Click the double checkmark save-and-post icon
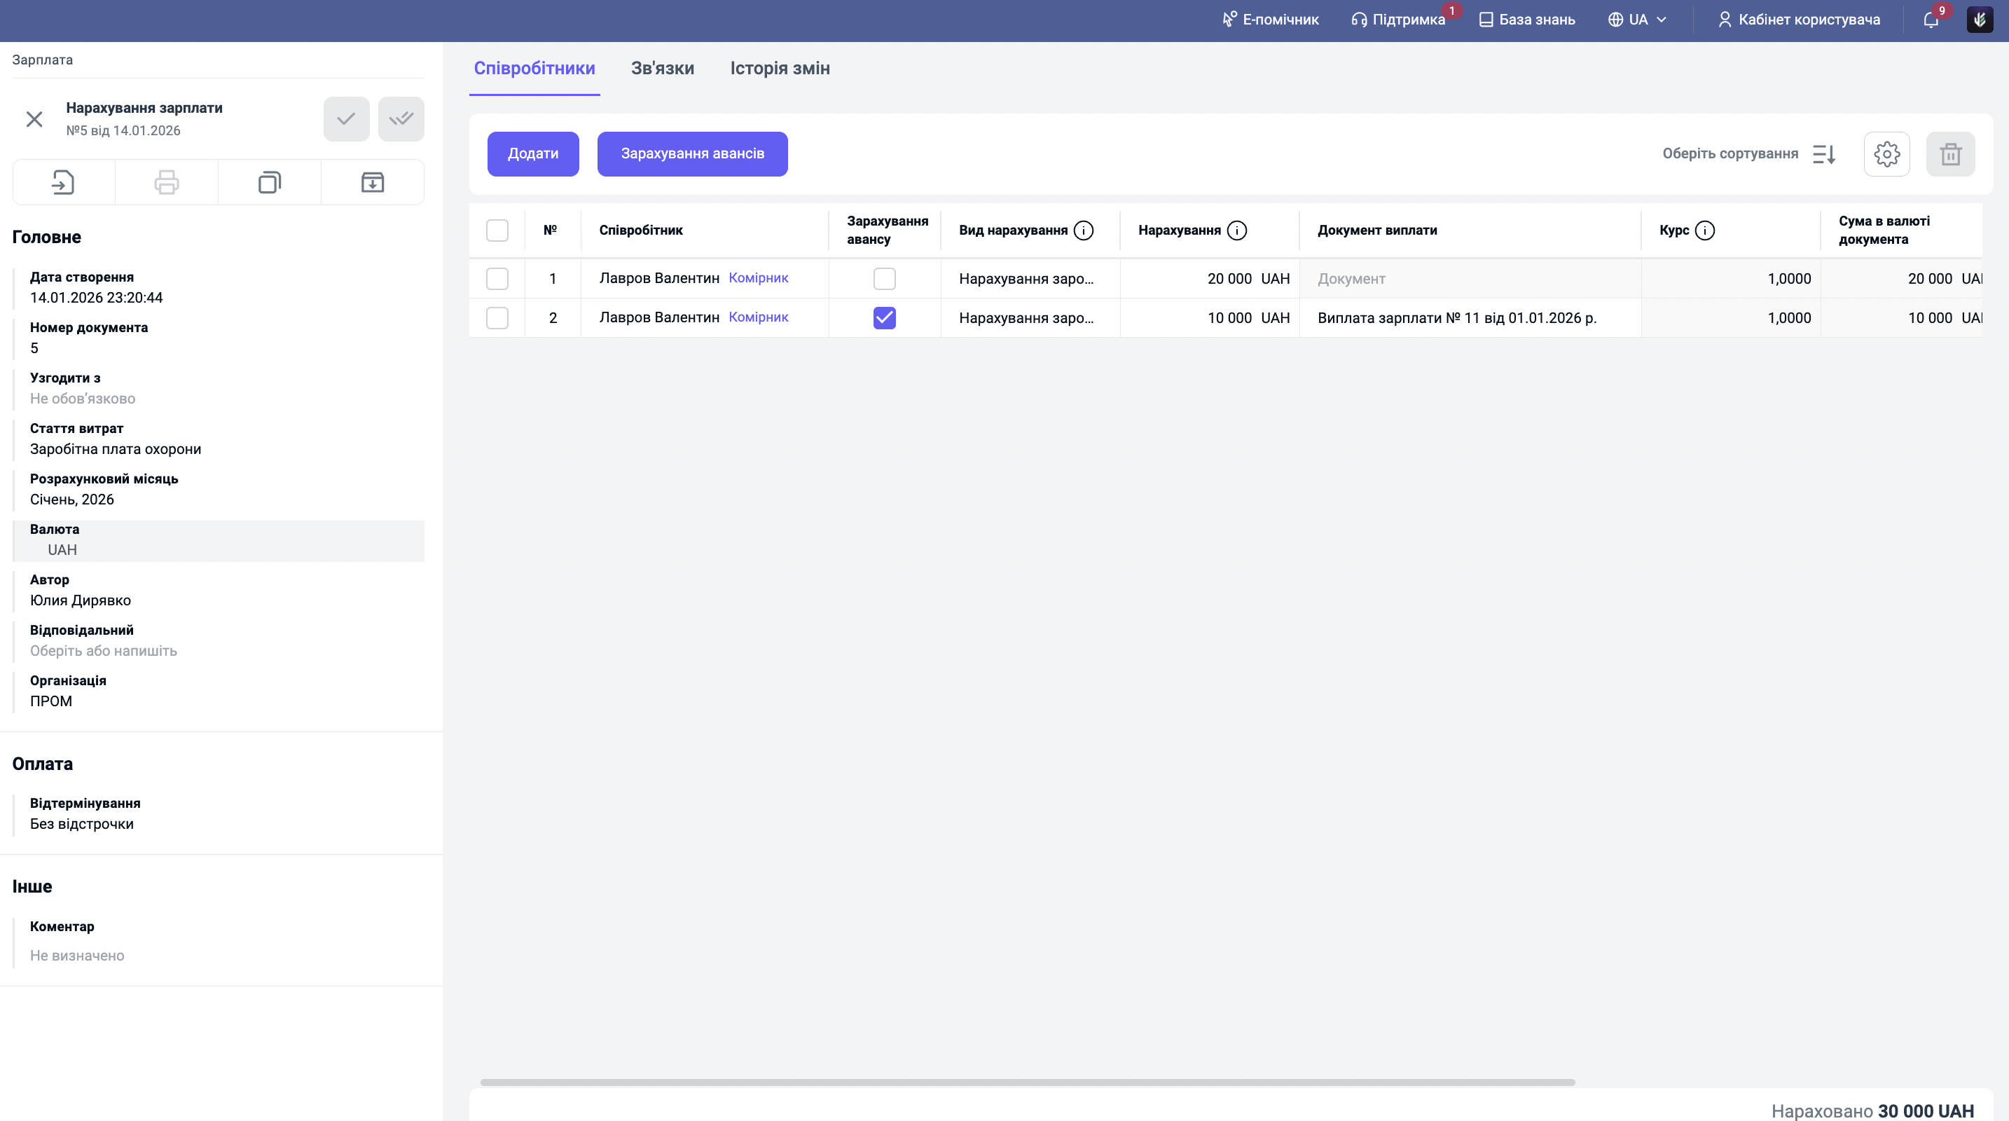 pos(401,118)
